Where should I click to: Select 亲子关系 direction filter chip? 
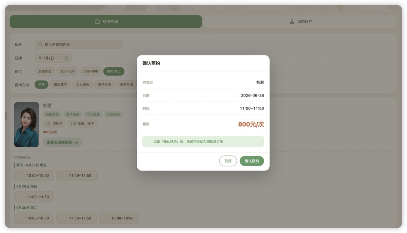[x=104, y=85]
